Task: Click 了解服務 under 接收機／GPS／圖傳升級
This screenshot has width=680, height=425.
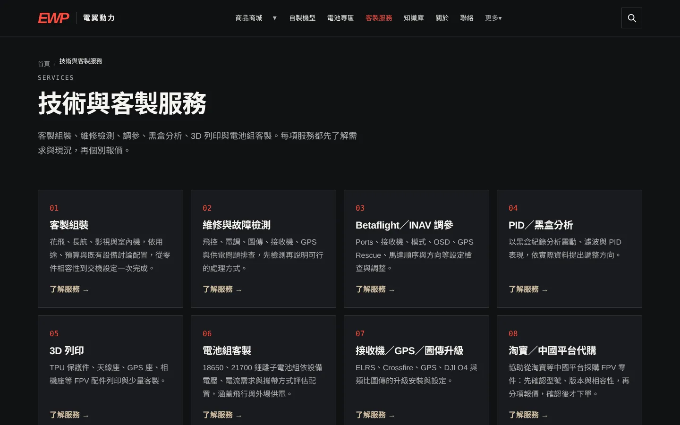Action: pyautogui.click(x=375, y=415)
